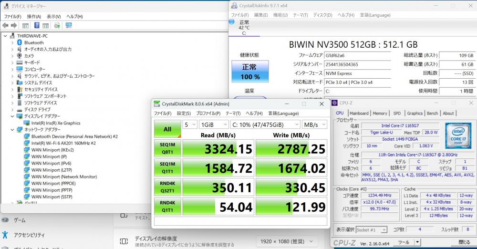The width and height of the screenshot is (477, 249).
Task: Select the Bluetooth device category icon
Action: point(20,42)
